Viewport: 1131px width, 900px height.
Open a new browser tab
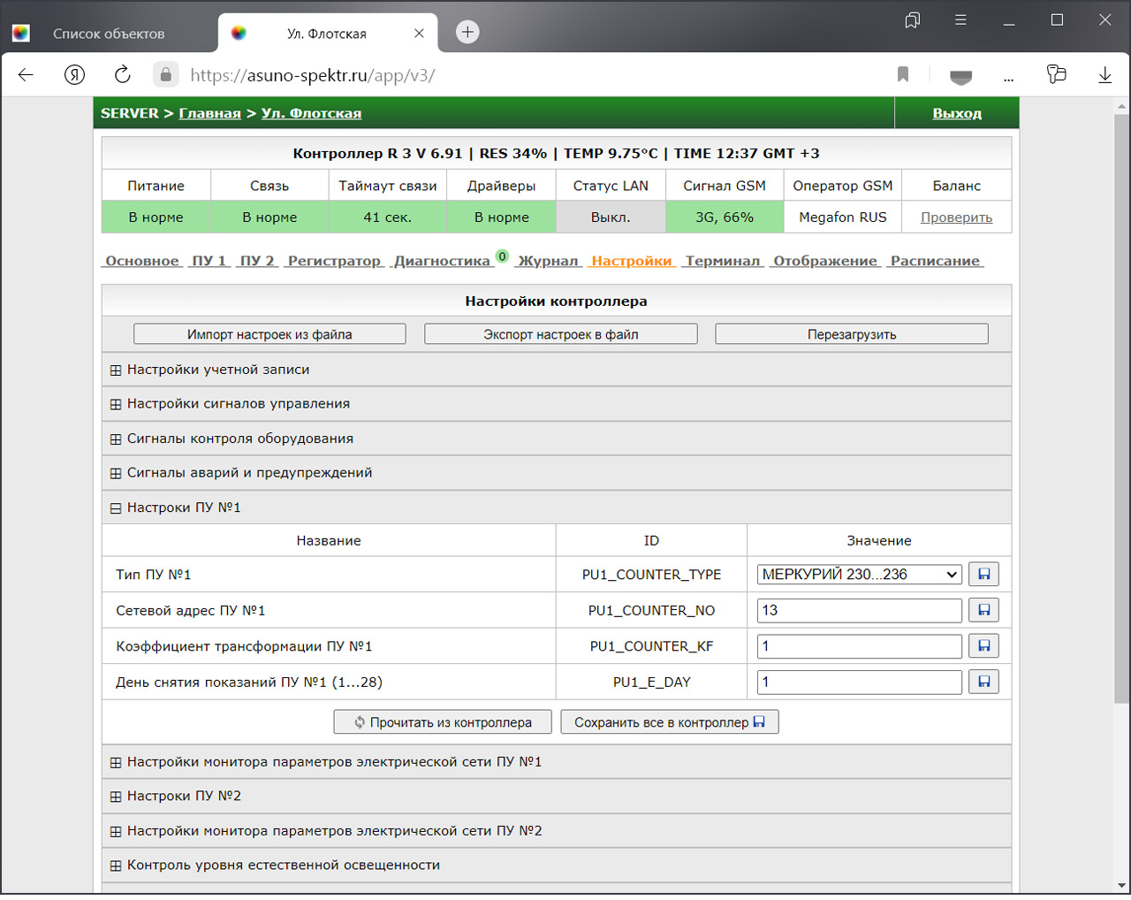(x=467, y=33)
